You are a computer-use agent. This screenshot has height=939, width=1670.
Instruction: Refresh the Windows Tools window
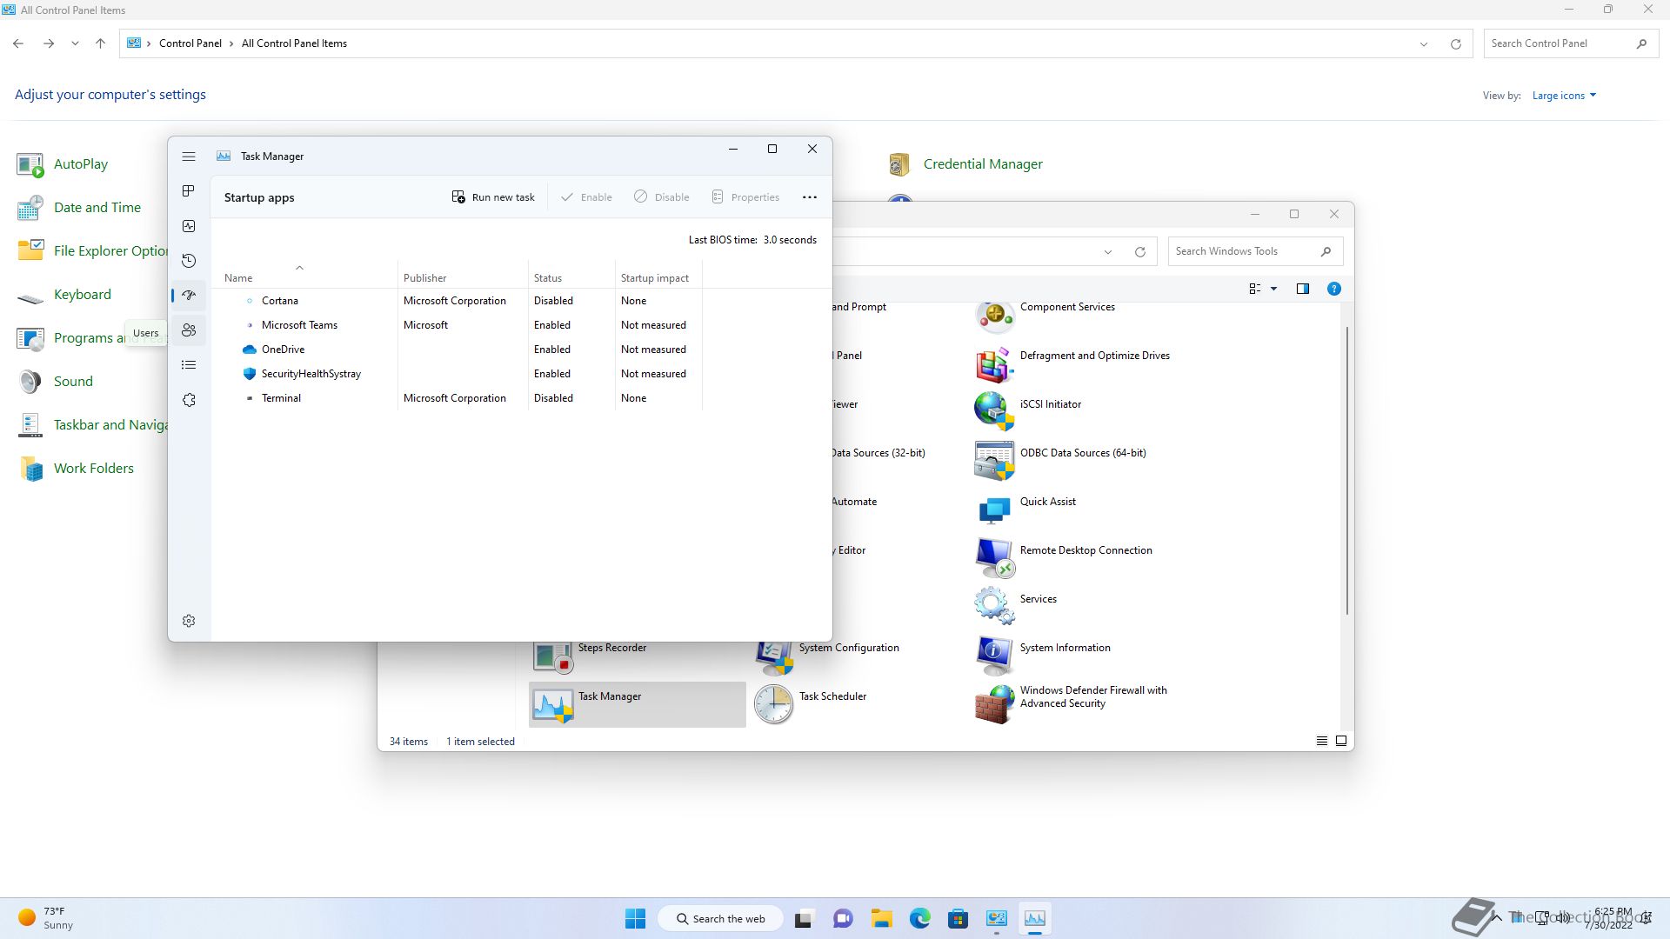tap(1140, 252)
